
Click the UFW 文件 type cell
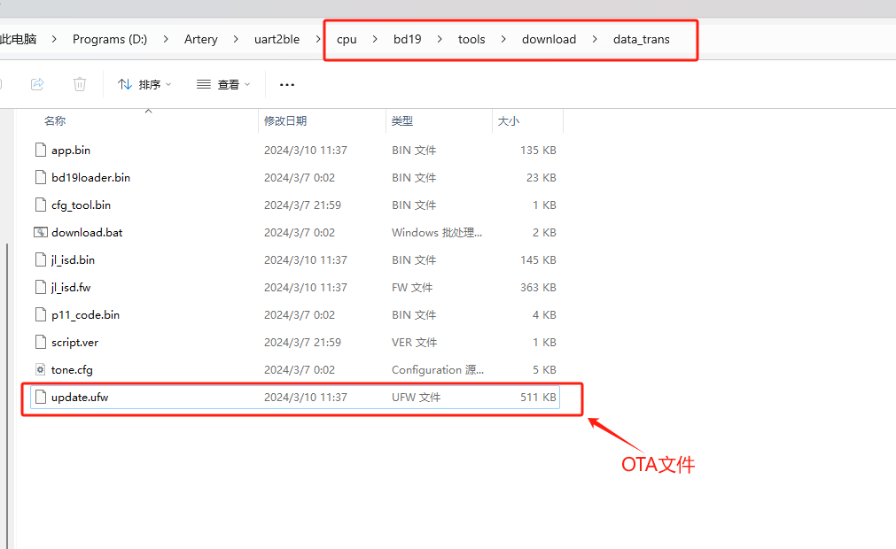pos(416,398)
